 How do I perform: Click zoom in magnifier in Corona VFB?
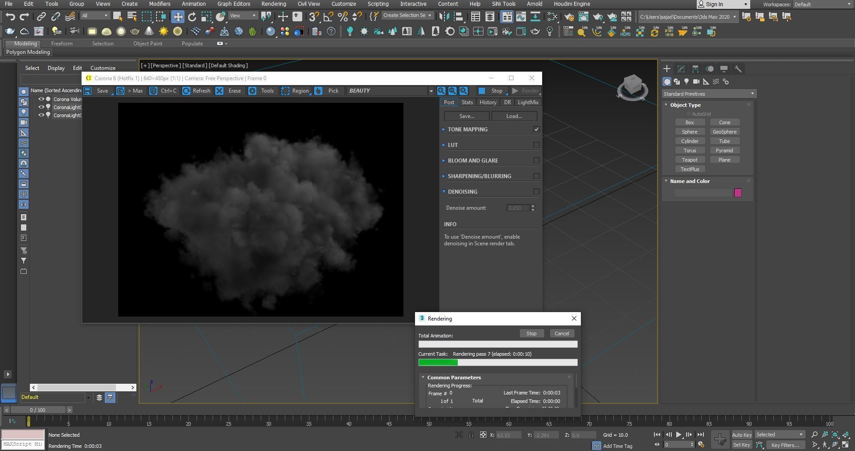441,91
